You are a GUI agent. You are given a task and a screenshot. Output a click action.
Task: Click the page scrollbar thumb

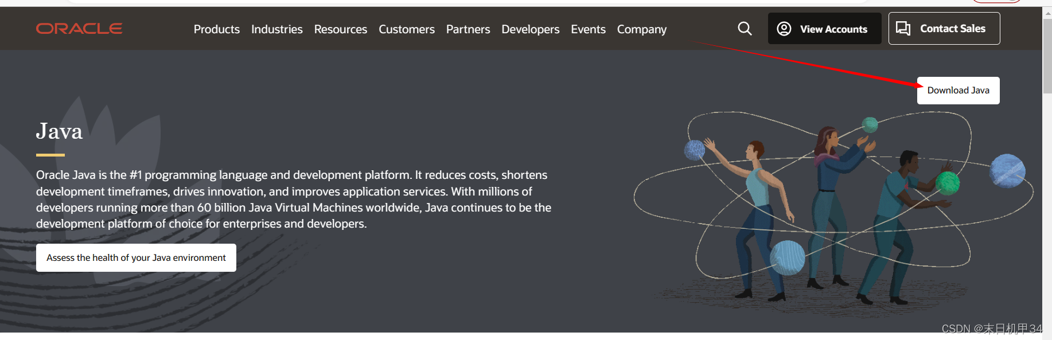click(1047, 56)
